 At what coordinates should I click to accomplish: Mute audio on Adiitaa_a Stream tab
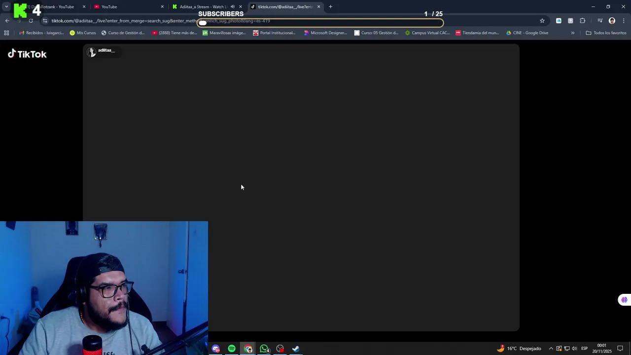coord(232,7)
